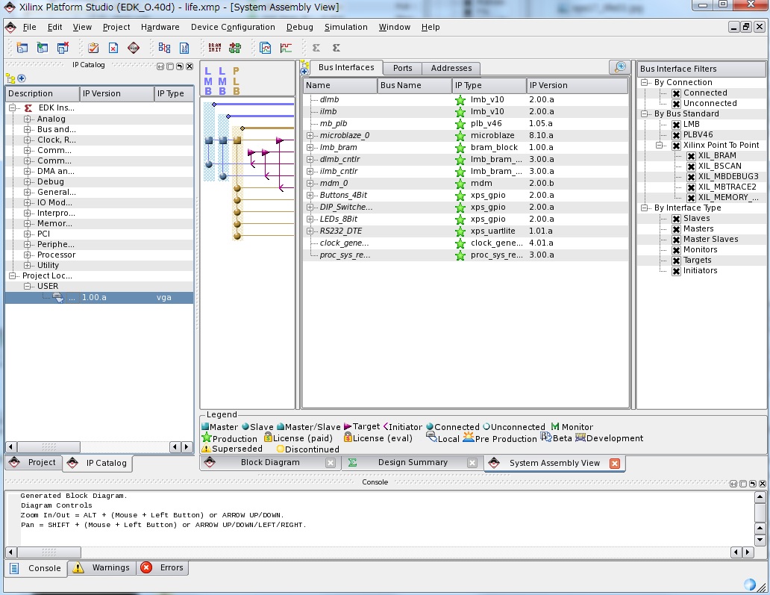Click the document with red X toolbar icon
This screenshot has width=770, height=595.
[113, 48]
